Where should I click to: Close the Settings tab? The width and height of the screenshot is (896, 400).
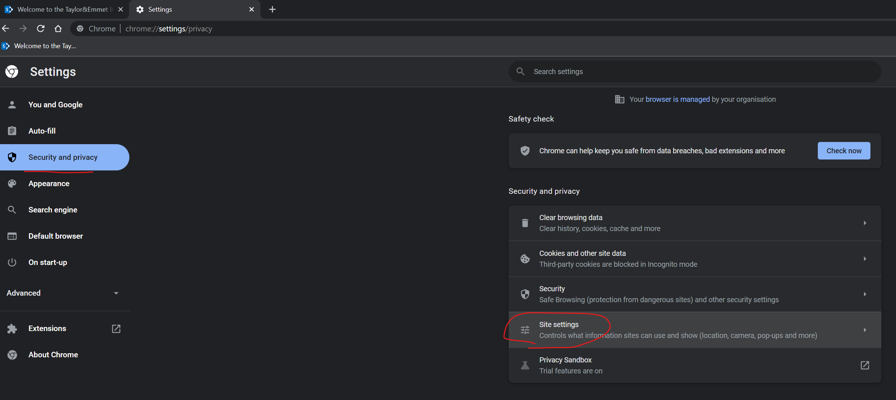tap(251, 9)
